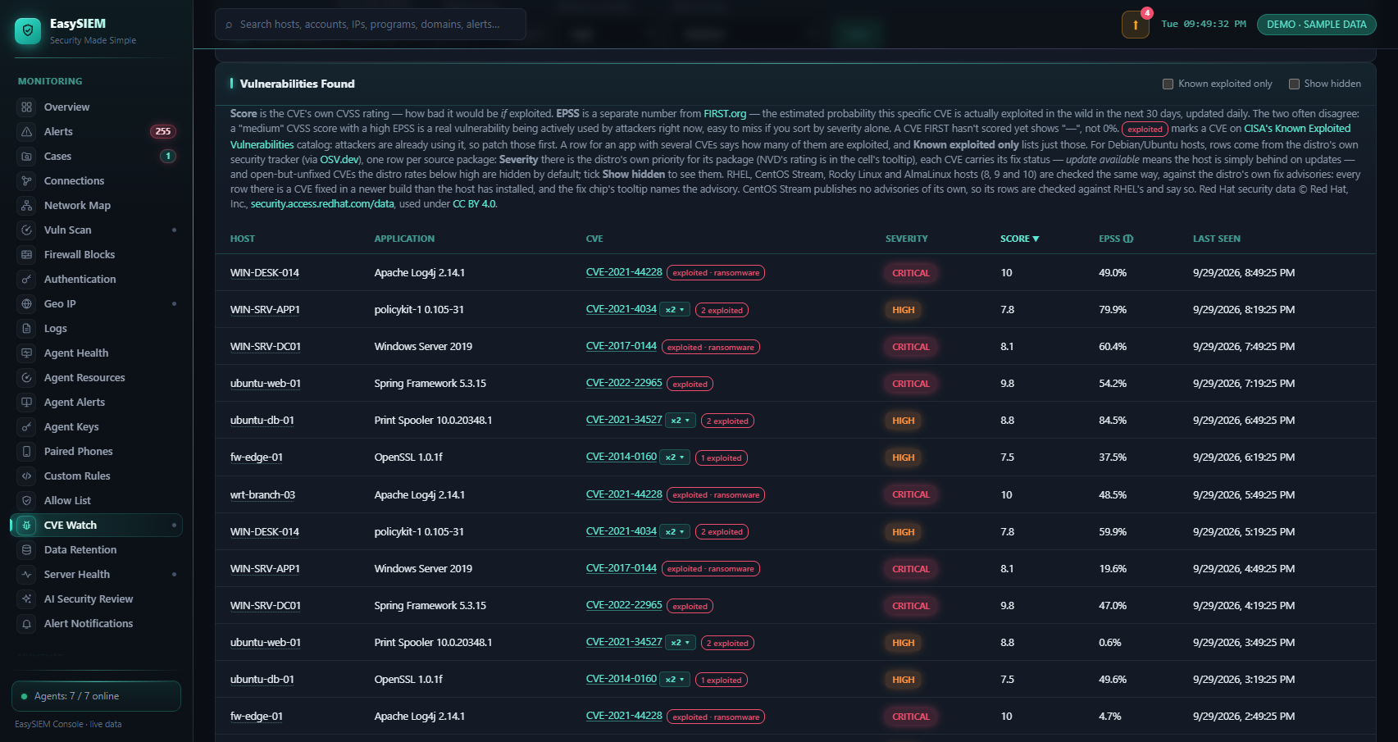Image resolution: width=1398 pixels, height=742 pixels.
Task: Open the OSV.dev link
Action: pos(339,160)
